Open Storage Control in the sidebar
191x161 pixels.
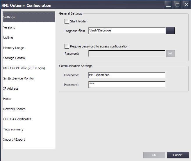29,58
